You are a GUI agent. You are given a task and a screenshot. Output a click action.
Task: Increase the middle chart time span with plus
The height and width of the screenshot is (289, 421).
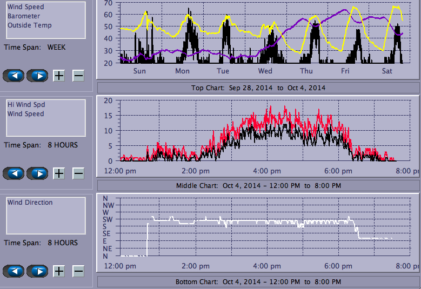pos(59,173)
